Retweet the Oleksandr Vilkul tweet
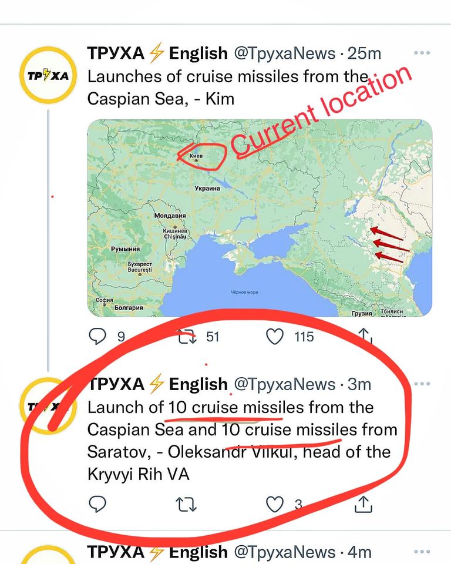The height and width of the screenshot is (564, 451). coord(187,504)
